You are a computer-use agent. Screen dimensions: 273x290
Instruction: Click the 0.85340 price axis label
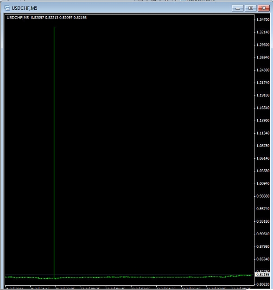point(263,259)
